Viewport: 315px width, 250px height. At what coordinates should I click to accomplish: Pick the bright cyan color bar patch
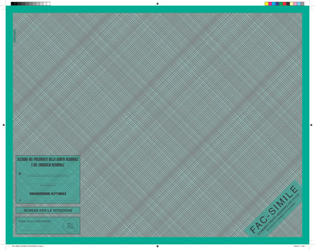click(273, 4)
